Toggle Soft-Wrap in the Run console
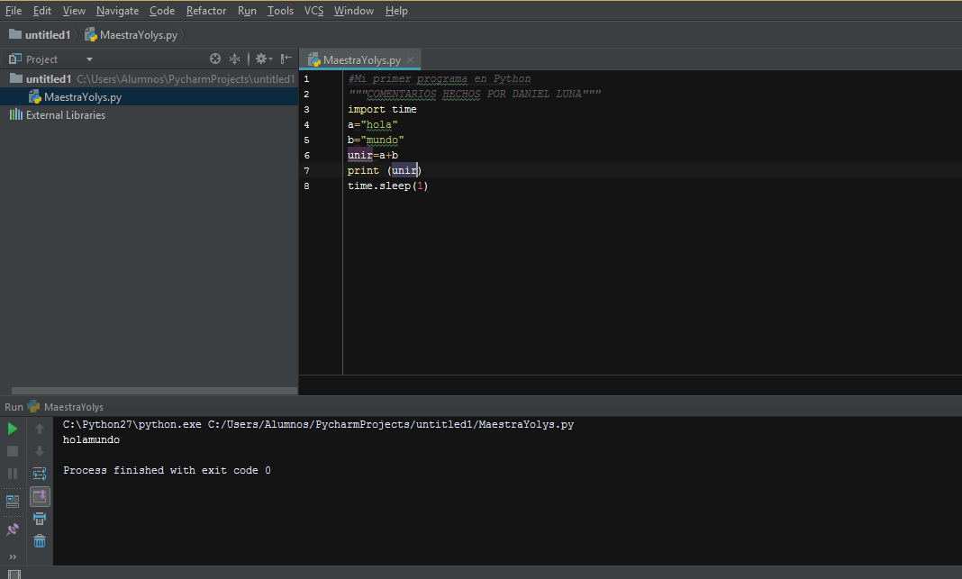This screenshot has height=579, width=962. (x=39, y=472)
